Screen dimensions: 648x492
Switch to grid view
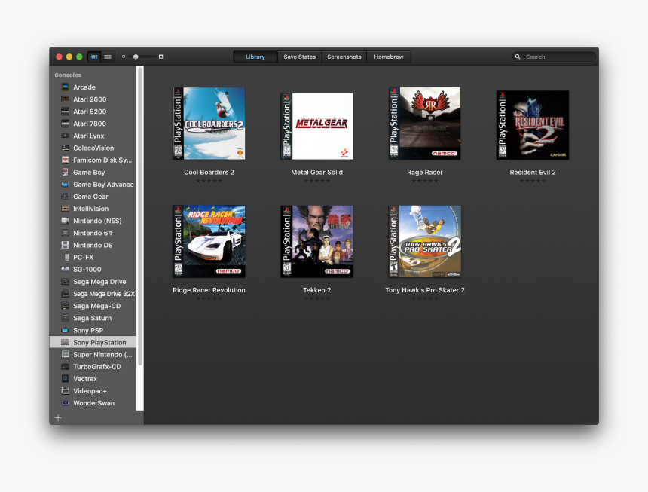[x=94, y=57]
